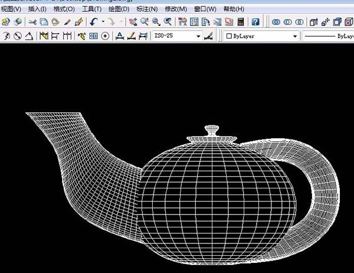Open the DesignCenter icon
The height and width of the screenshot is (273, 354).
(x=194, y=22)
